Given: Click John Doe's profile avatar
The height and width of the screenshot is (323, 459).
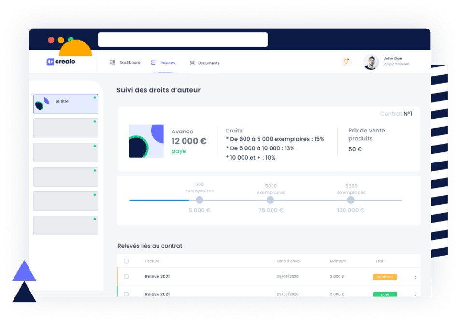Looking at the screenshot, I should (371, 62).
